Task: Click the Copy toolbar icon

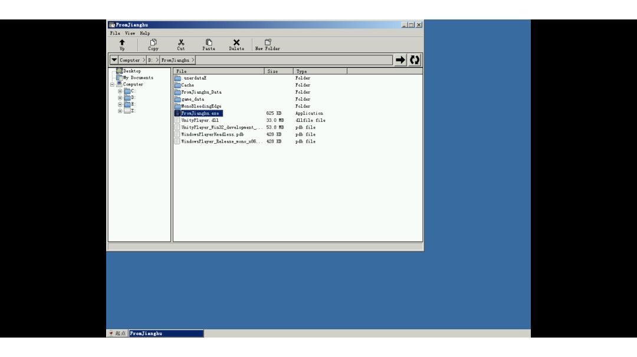Action: 153,43
